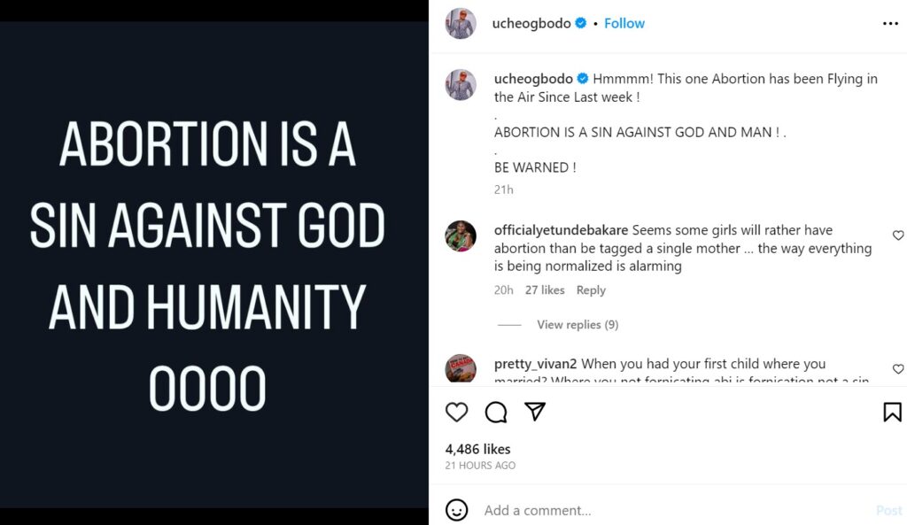Like pretty_vivan2's comment
This screenshot has height=525, width=907.
point(897,368)
